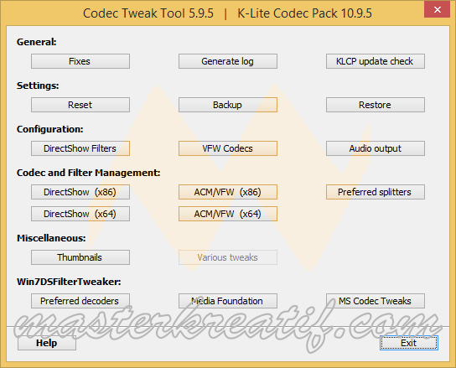Open Audio output configuration
This screenshot has height=368, width=456.
376,148
